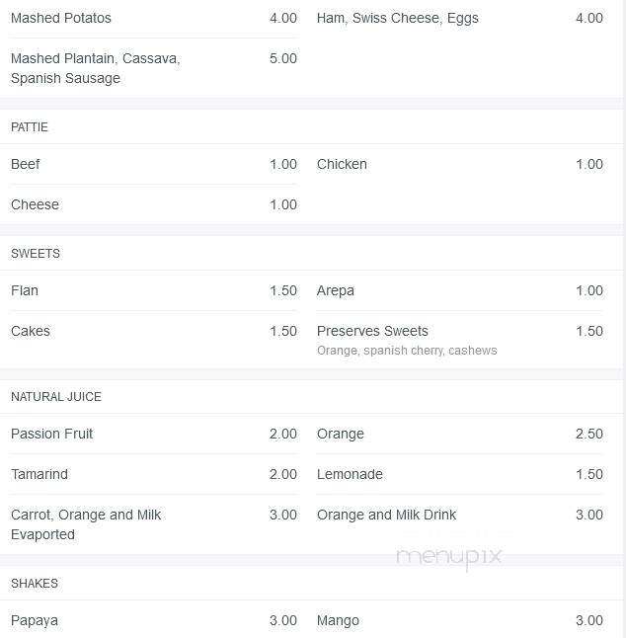Click the Tamarind juice entry
Viewport: 626px width, 638px height.
(x=39, y=474)
